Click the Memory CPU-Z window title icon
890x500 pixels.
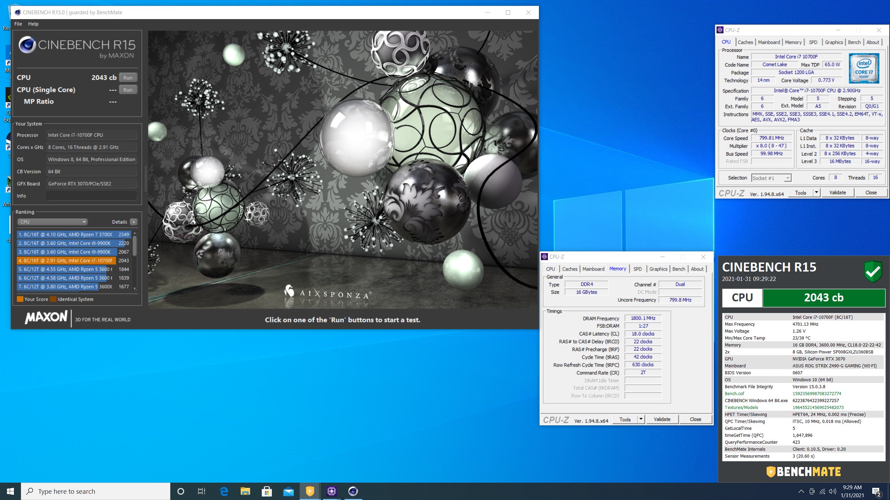pyautogui.click(x=544, y=257)
